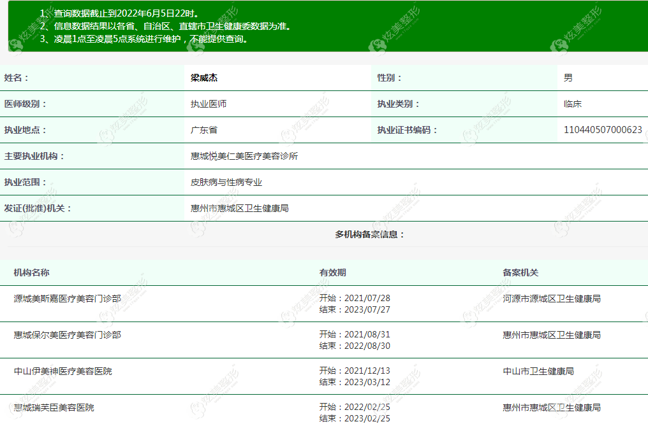Click the 备案机关 column header

(x=520, y=272)
